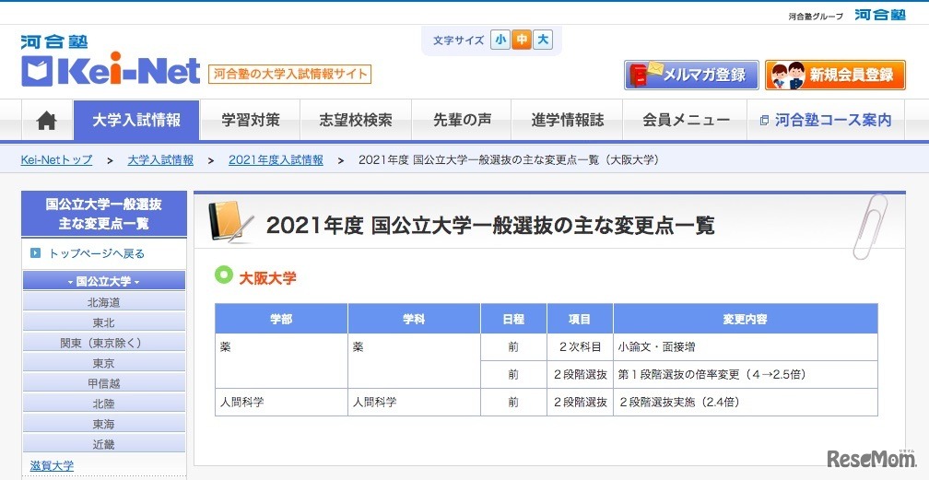
Task: Click the 学部 column header
Action: point(281,319)
